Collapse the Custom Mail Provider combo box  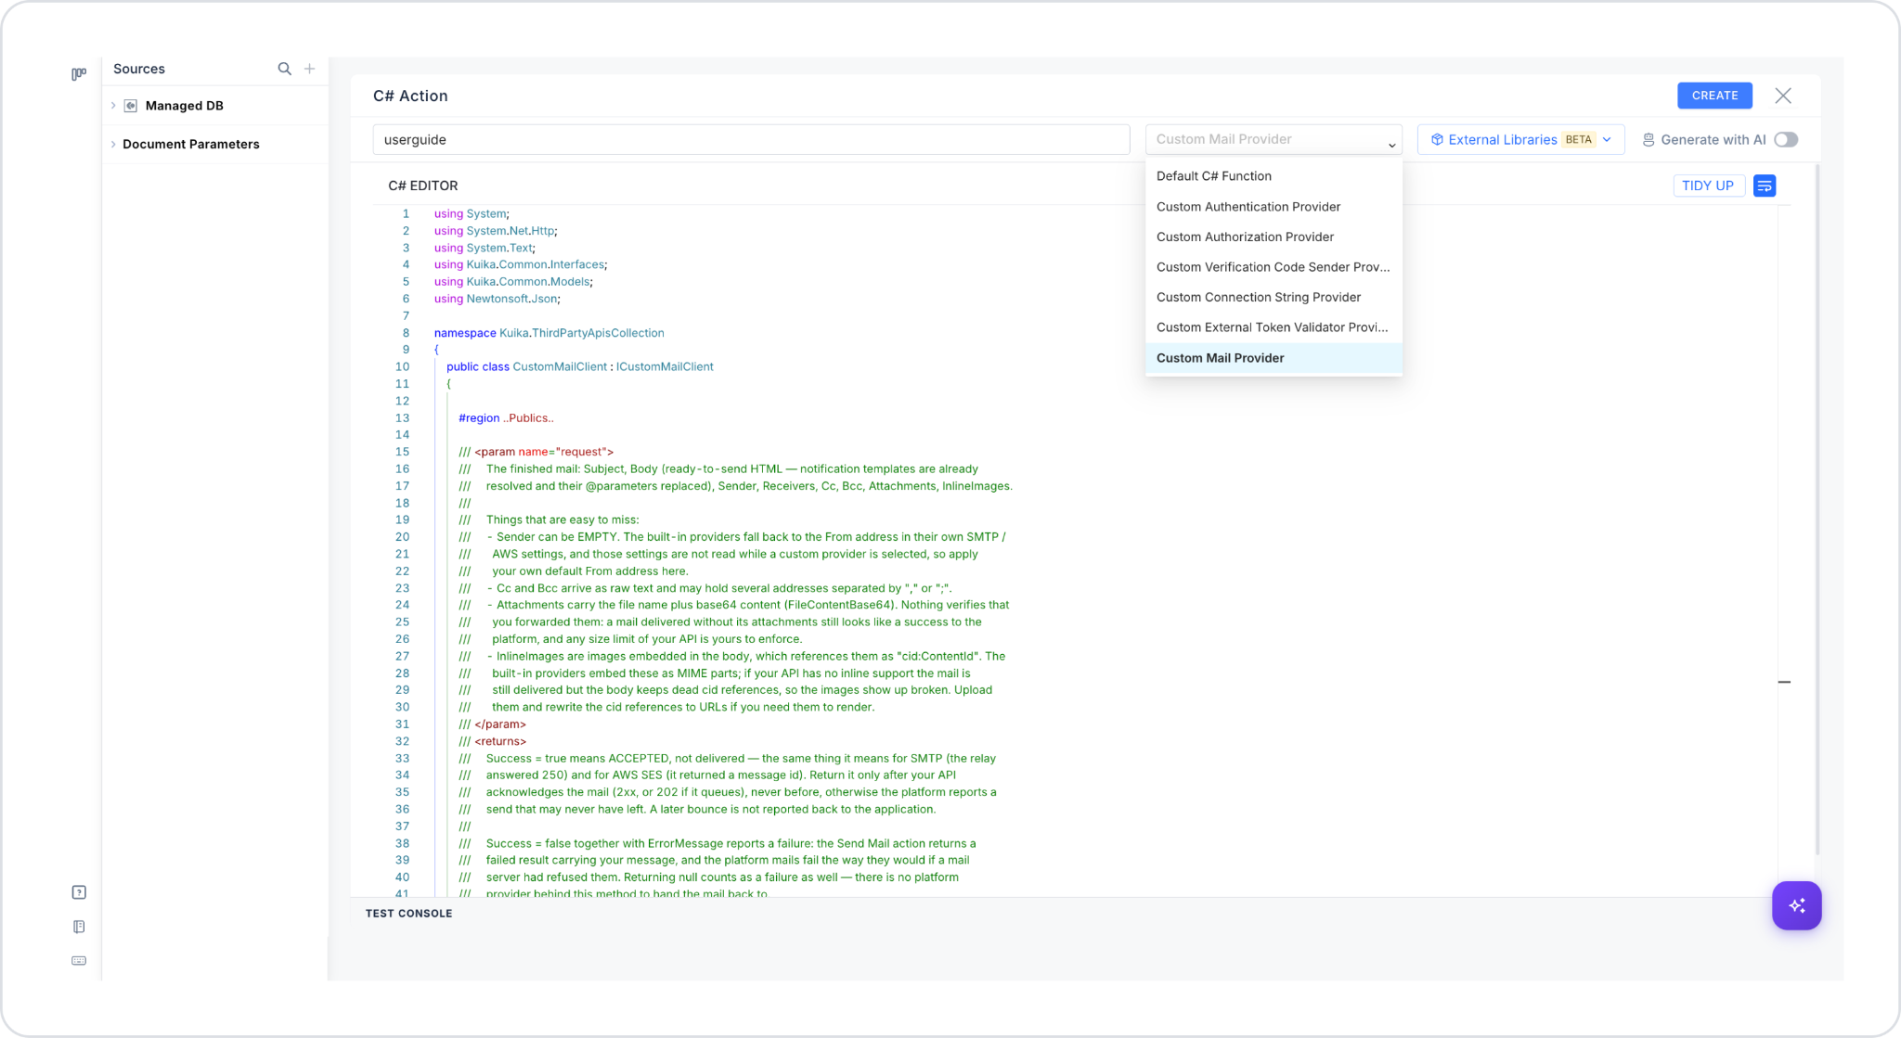point(1274,139)
